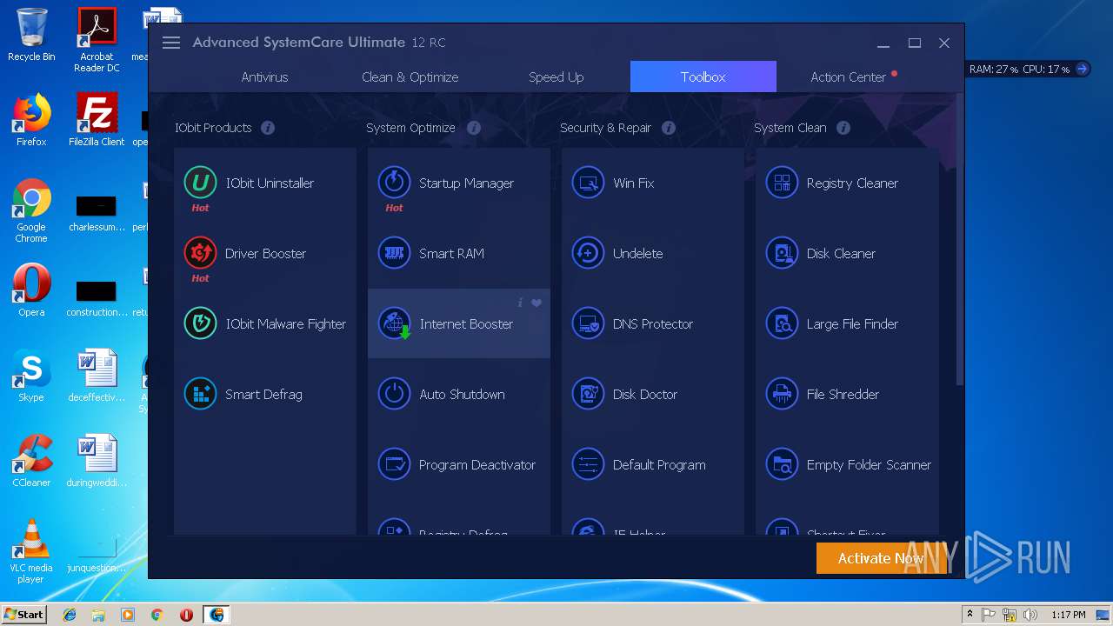Show info for IObit Products section
Screen dimensions: 1113x626
[x=268, y=128]
